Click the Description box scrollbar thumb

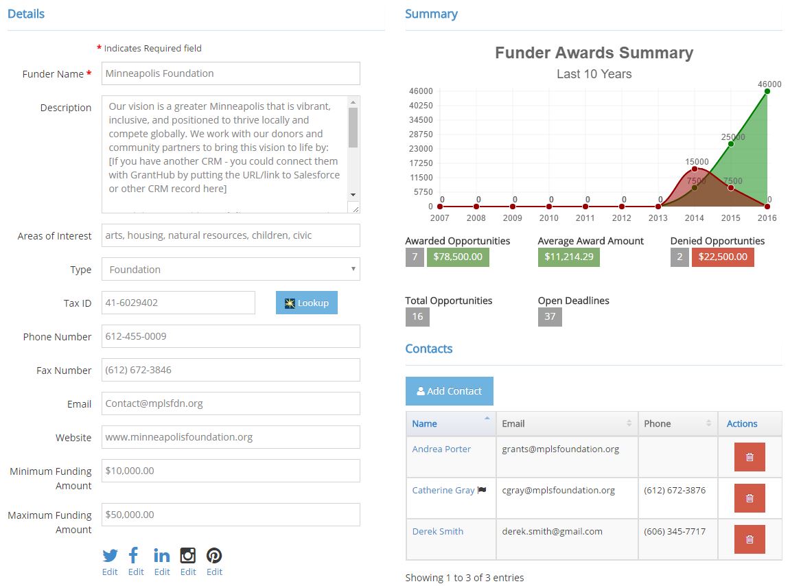coord(353,127)
